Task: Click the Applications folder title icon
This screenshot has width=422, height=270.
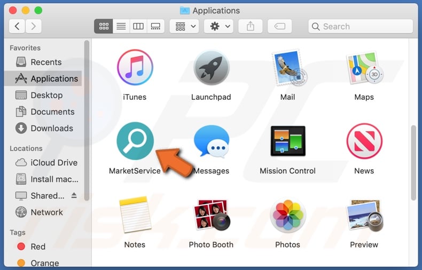Action: pyautogui.click(x=185, y=11)
